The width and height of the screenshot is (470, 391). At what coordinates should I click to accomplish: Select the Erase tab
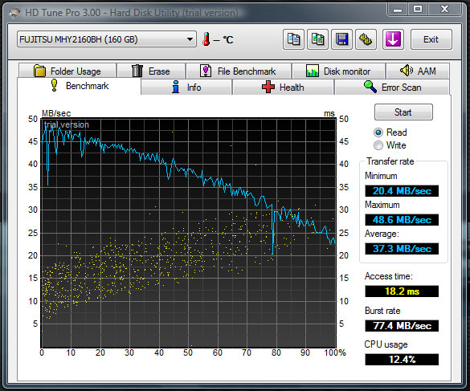point(151,71)
